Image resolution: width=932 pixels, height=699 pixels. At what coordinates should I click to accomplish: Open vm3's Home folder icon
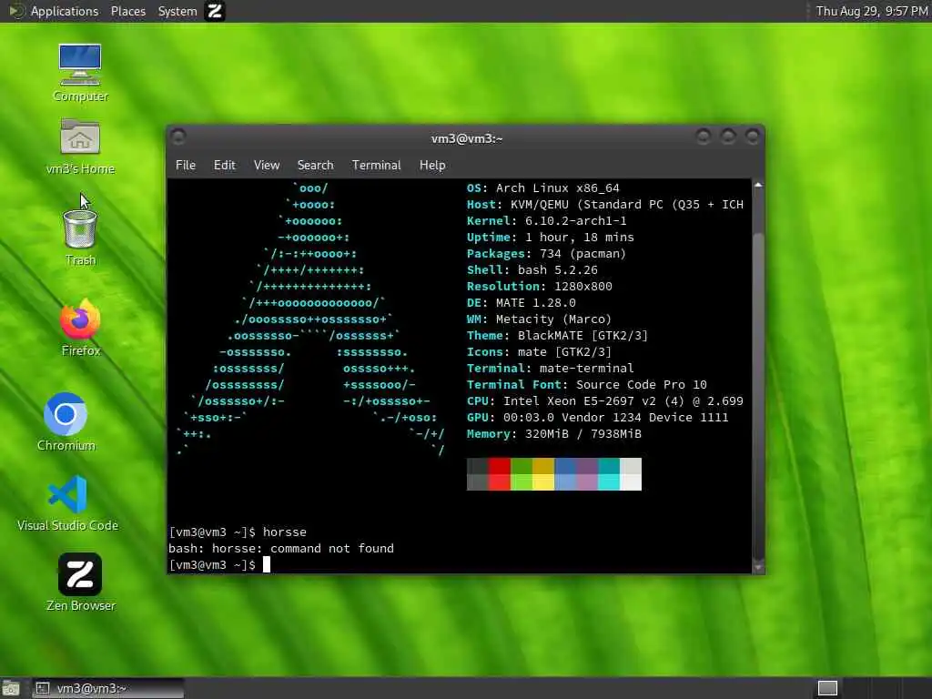[80, 146]
